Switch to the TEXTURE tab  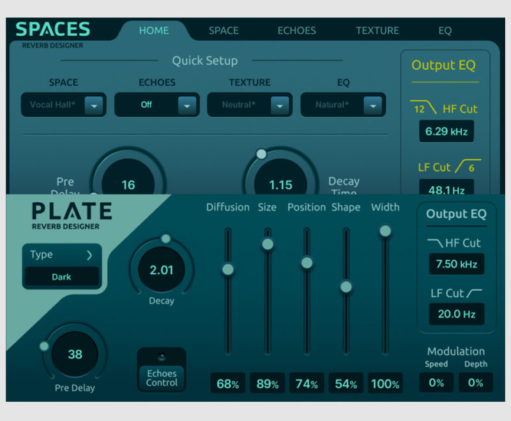pos(377,31)
